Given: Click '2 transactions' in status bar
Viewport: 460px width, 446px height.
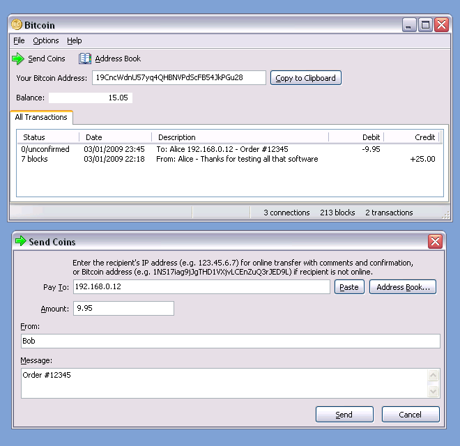Looking at the screenshot, I should (x=389, y=213).
